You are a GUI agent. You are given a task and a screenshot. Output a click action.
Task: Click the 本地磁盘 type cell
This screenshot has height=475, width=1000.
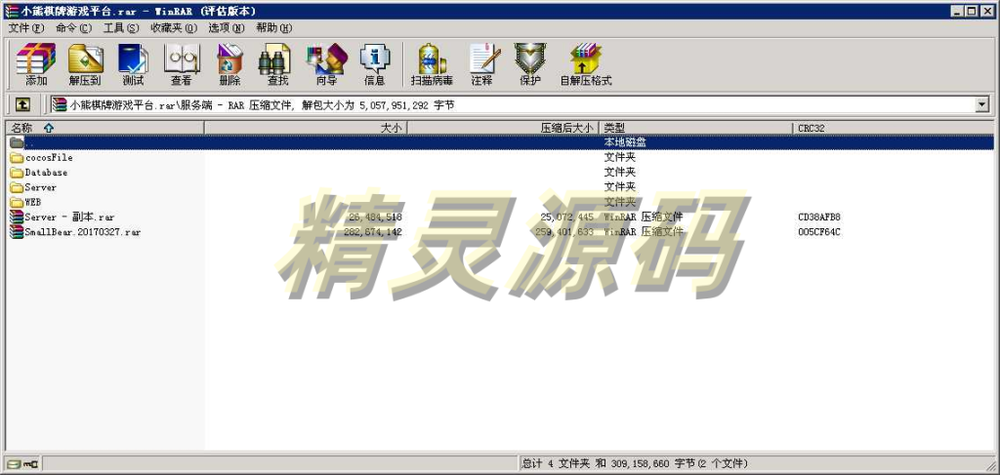tap(625, 142)
